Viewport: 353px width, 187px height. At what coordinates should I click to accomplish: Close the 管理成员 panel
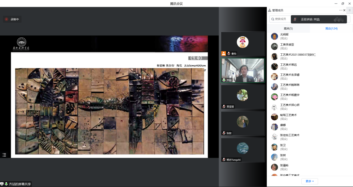(345, 10)
